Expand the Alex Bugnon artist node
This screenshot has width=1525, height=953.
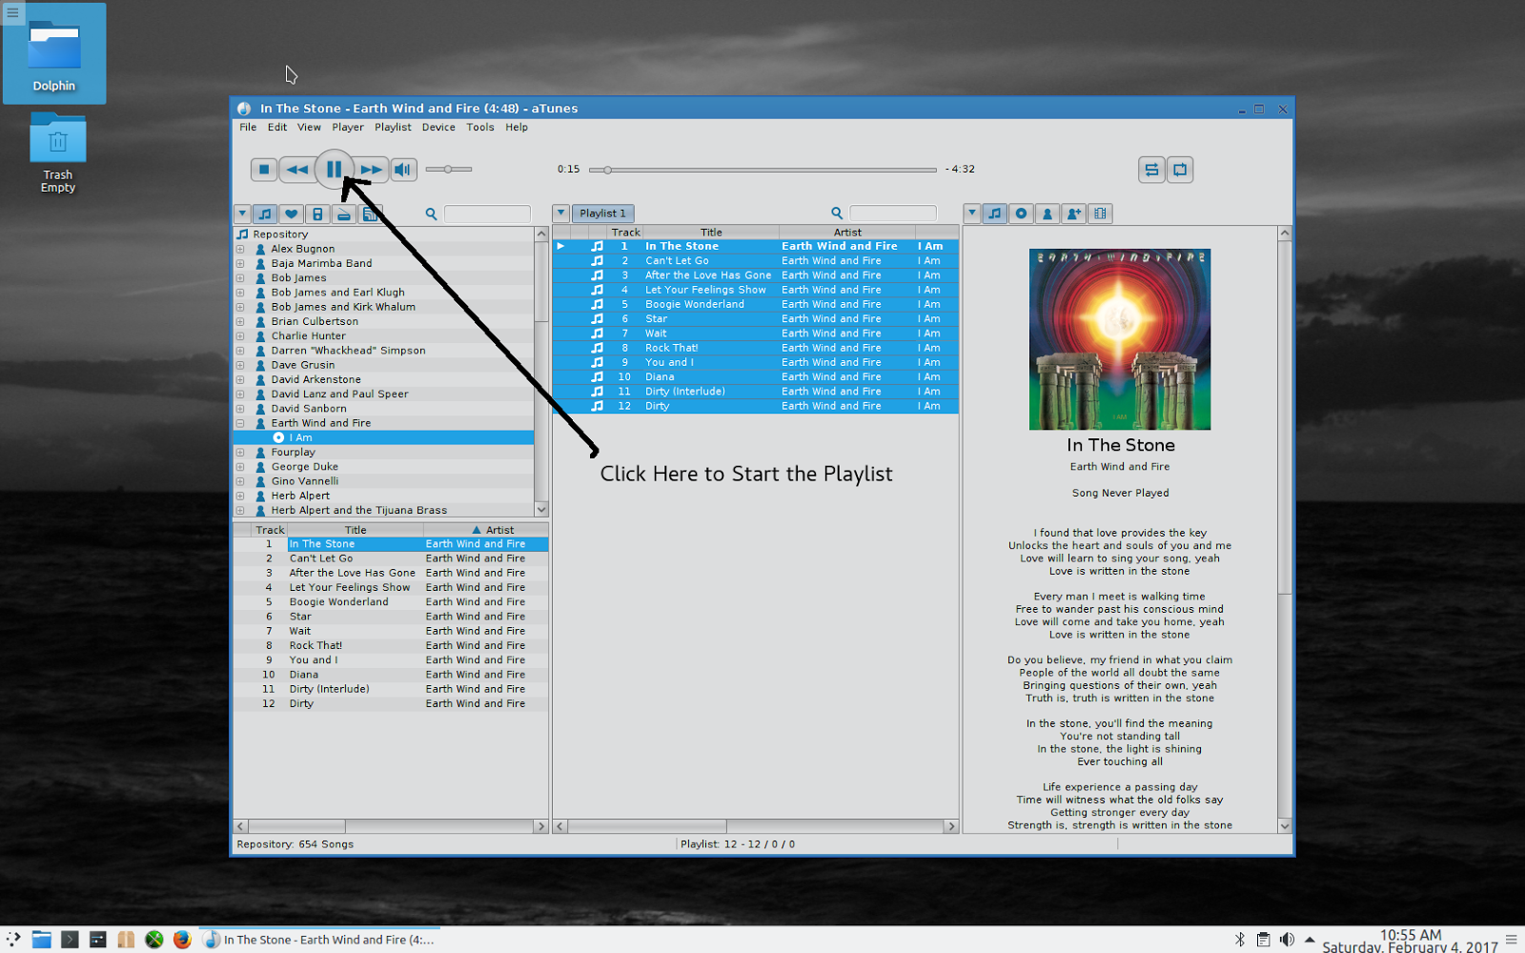click(x=240, y=249)
